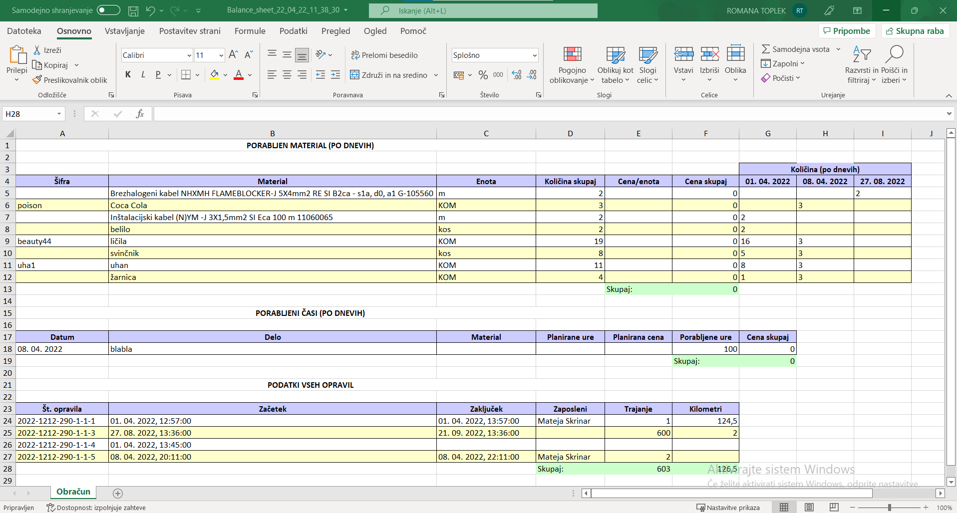Expand Združi in na sredino options

point(436,75)
